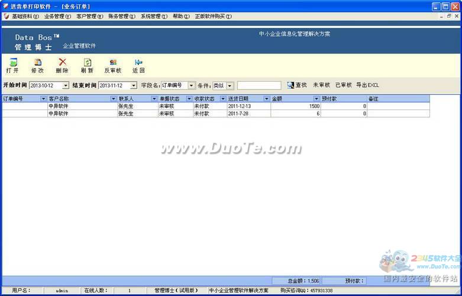This screenshot has width=462, height=296.
Task: Click the application icon in title bar
Action: pos(5,6)
